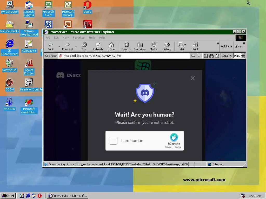
Task: Open the Search pane
Action: 126,46
